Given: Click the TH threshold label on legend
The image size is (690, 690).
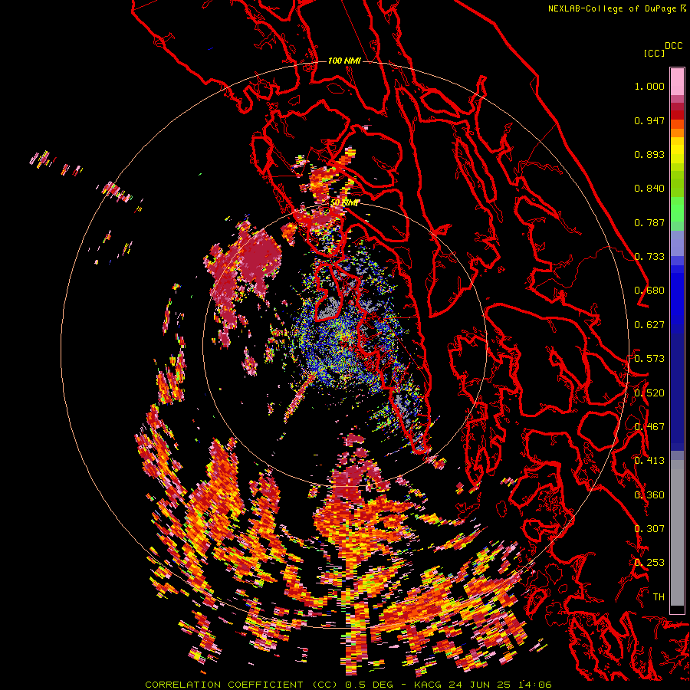Looking at the screenshot, I should click(x=659, y=597).
